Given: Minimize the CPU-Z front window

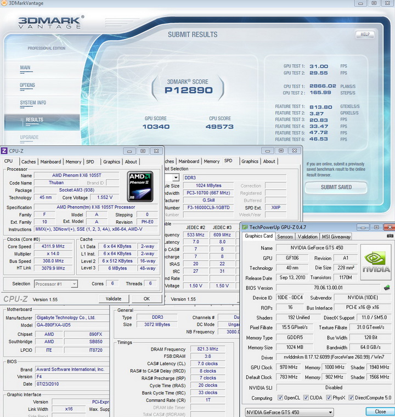Looking at the screenshot, I should 129,151.
